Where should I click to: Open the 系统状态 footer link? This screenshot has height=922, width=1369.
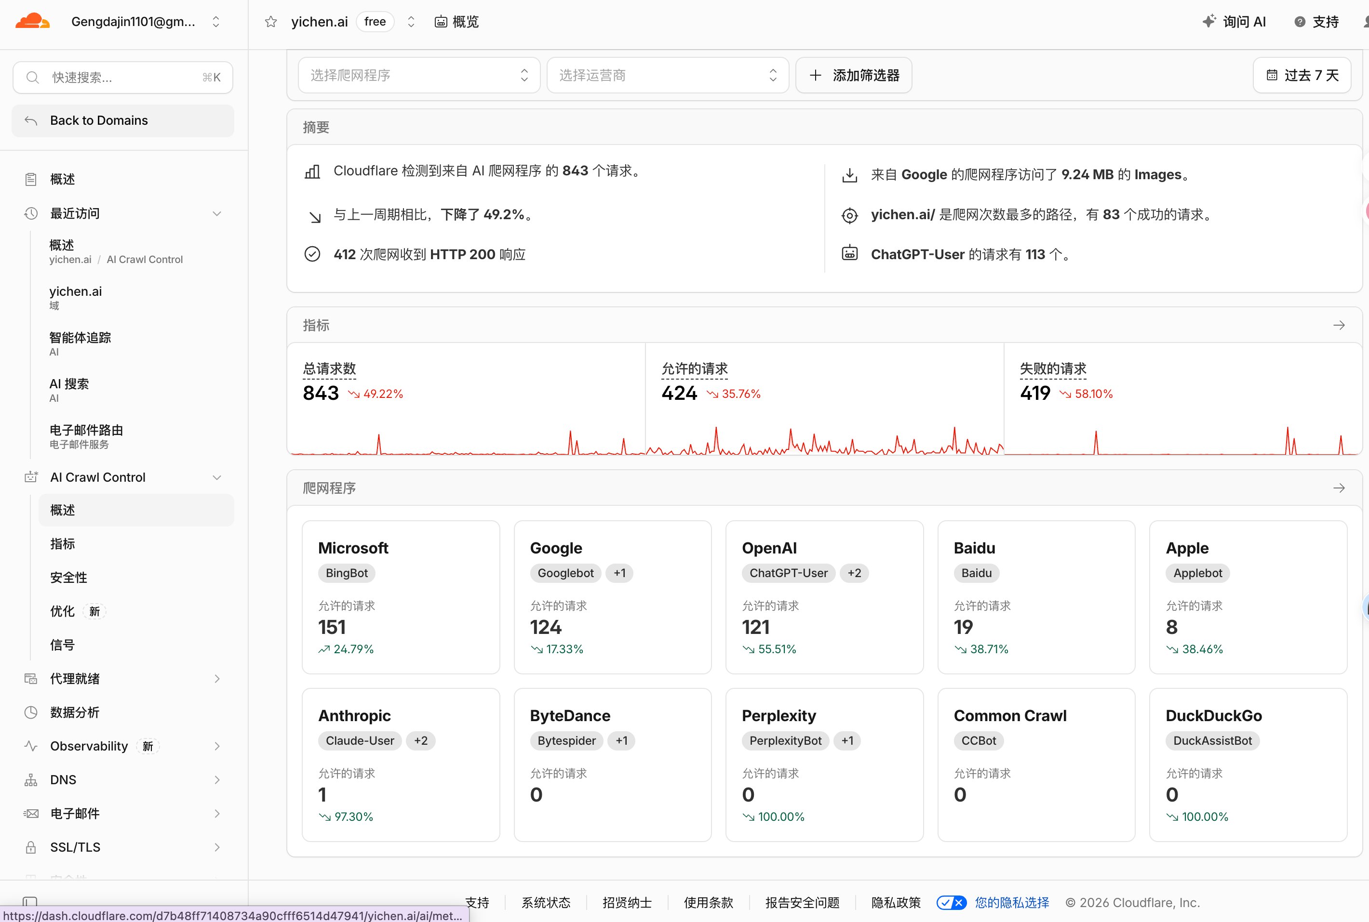coord(545,903)
